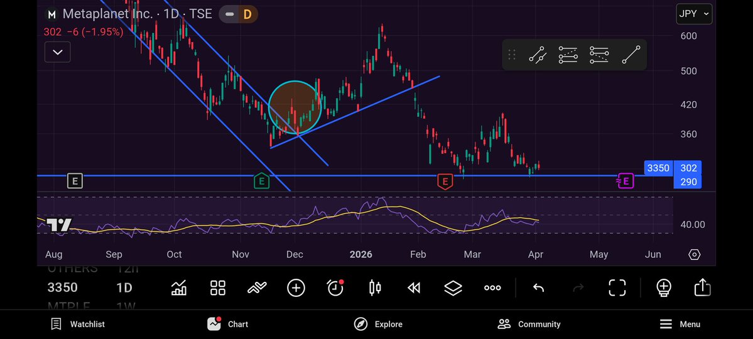This screenshot has width=753, height=339.
Task: Grab the drawing toolbar drag handle
Action: tap(512, 55)
